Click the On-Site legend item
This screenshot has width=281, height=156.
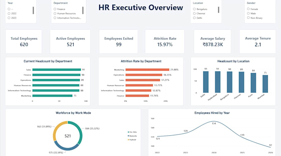(132, 132)
